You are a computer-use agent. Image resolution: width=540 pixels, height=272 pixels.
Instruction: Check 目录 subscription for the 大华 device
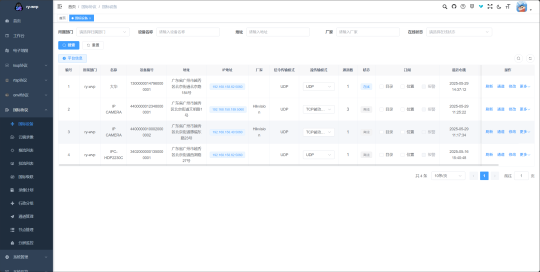[x=381, y=86]
